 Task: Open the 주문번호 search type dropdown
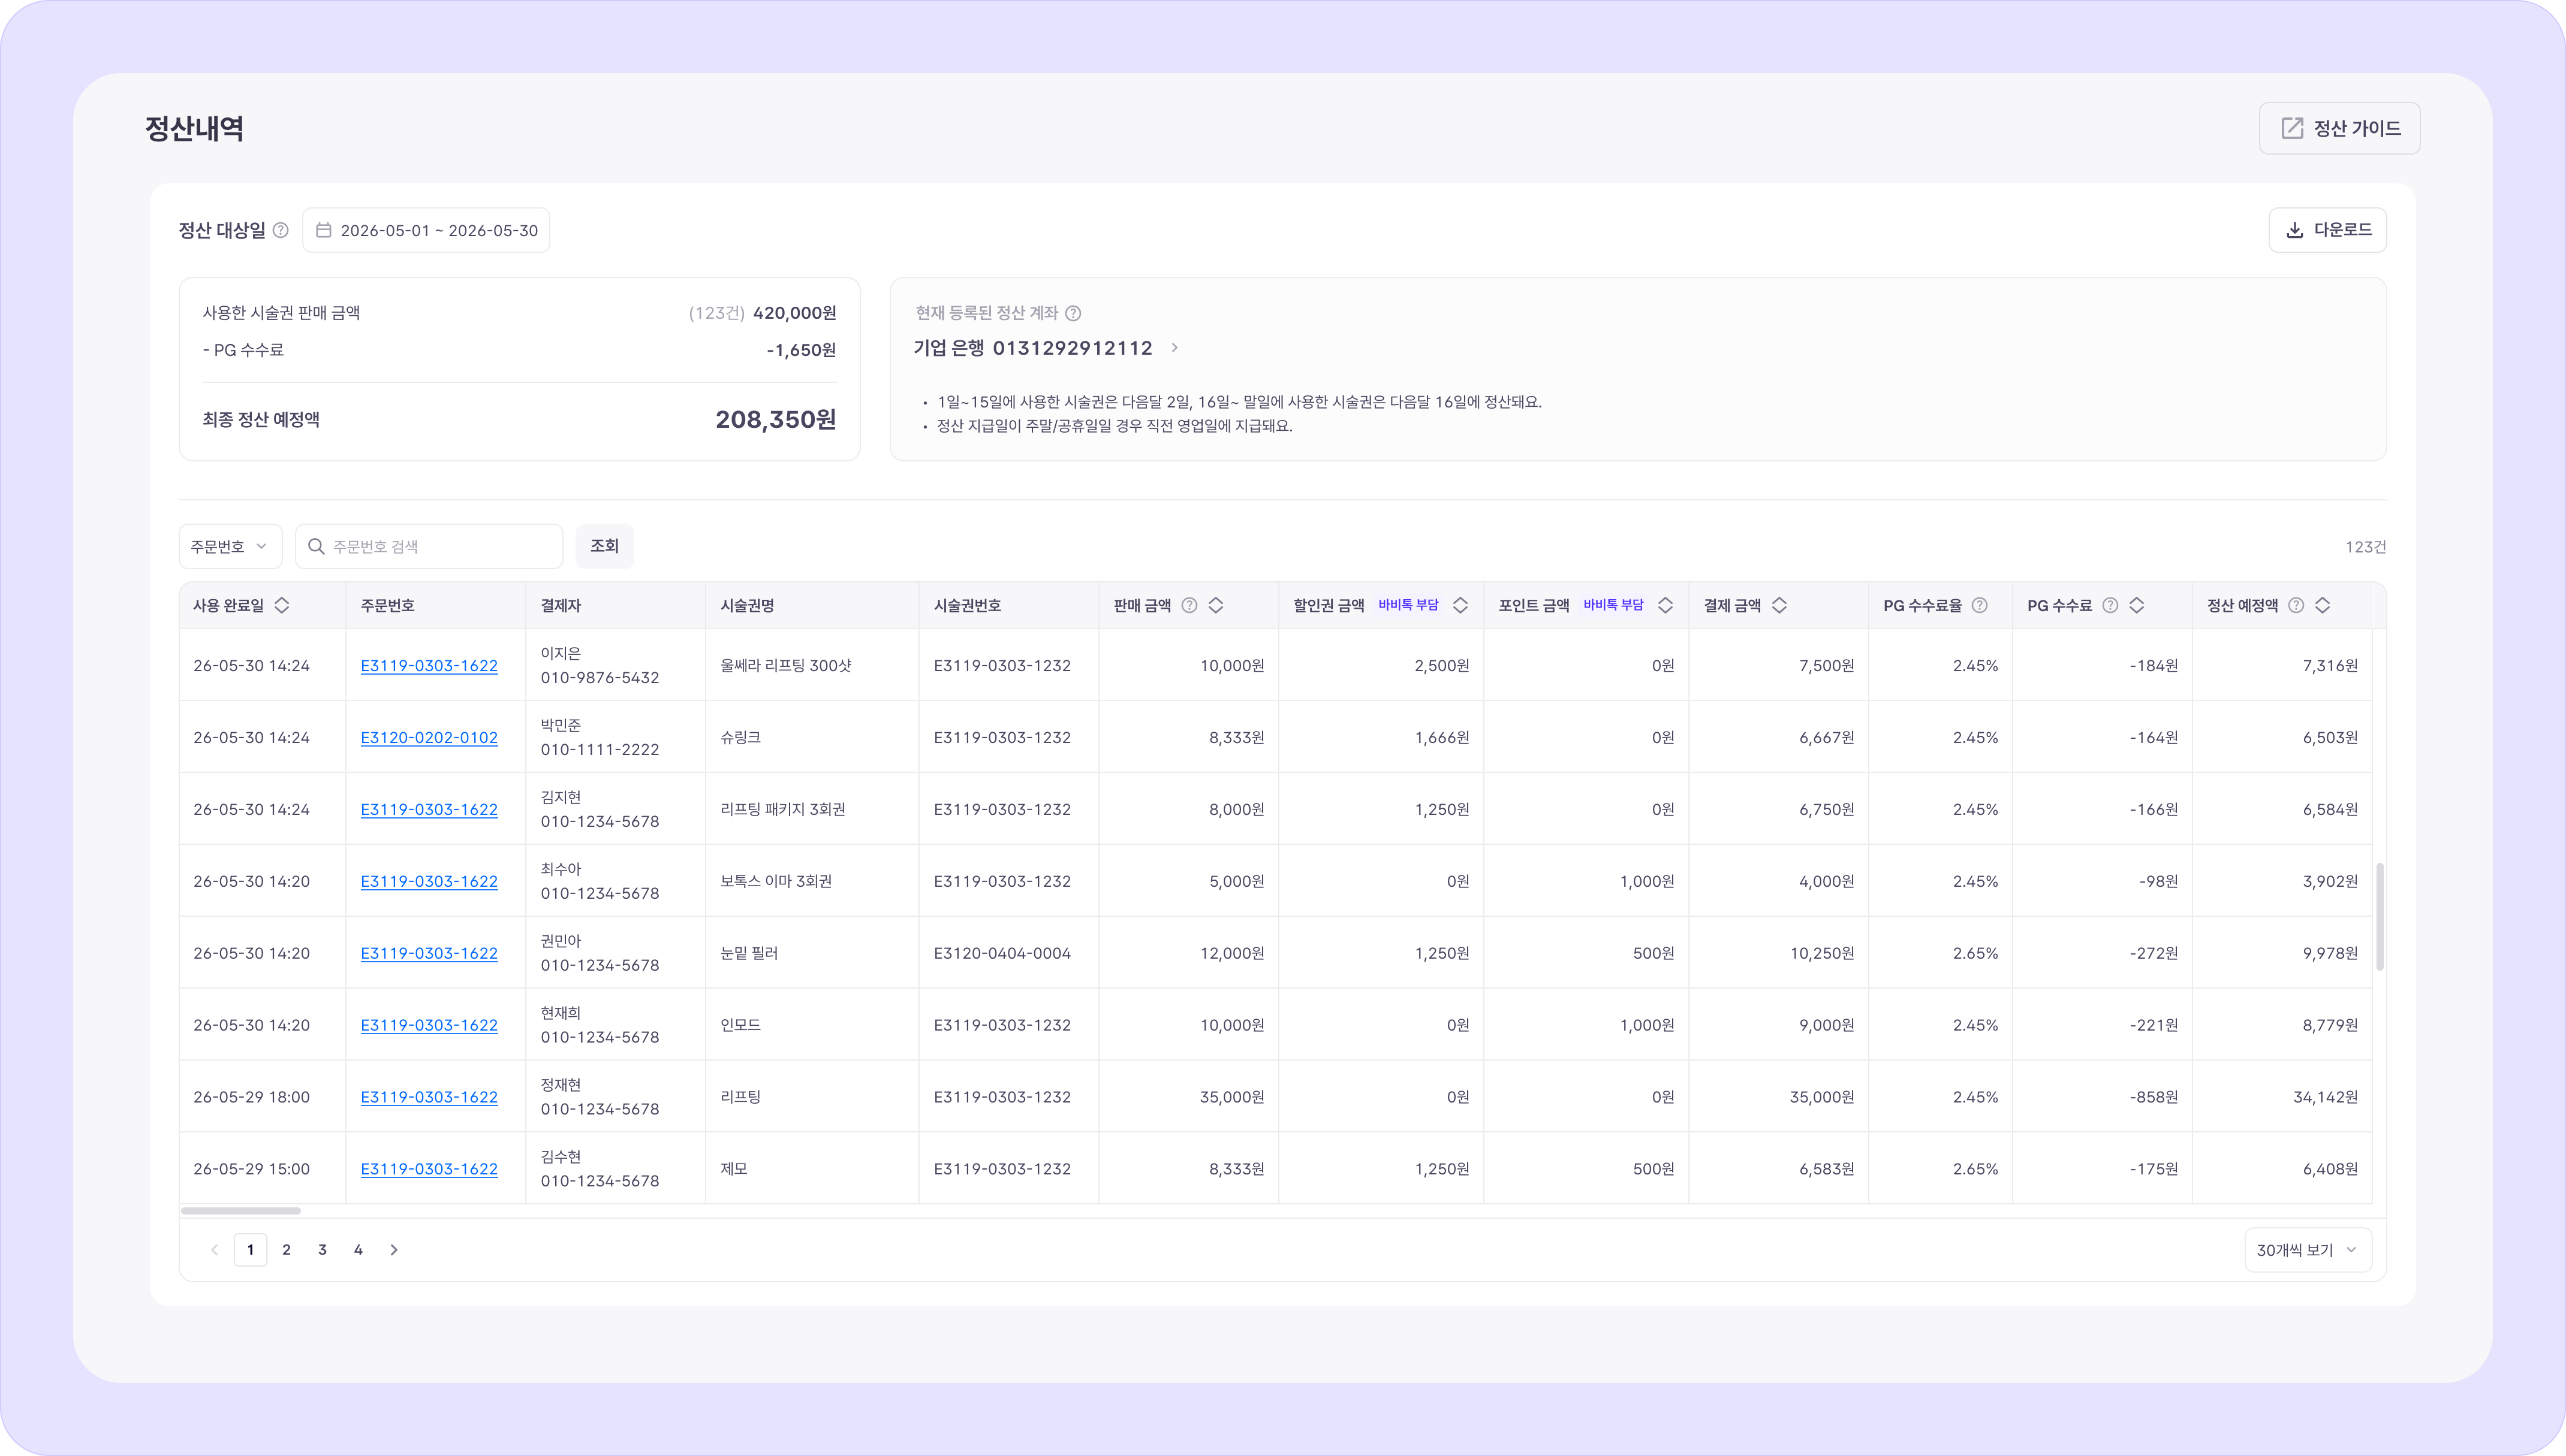[230, 546]
